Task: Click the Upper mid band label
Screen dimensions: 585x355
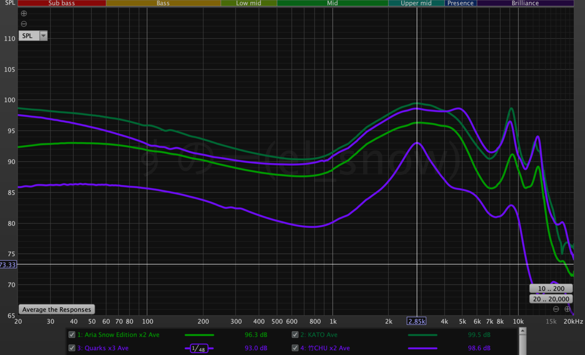Action: (416, 3)
